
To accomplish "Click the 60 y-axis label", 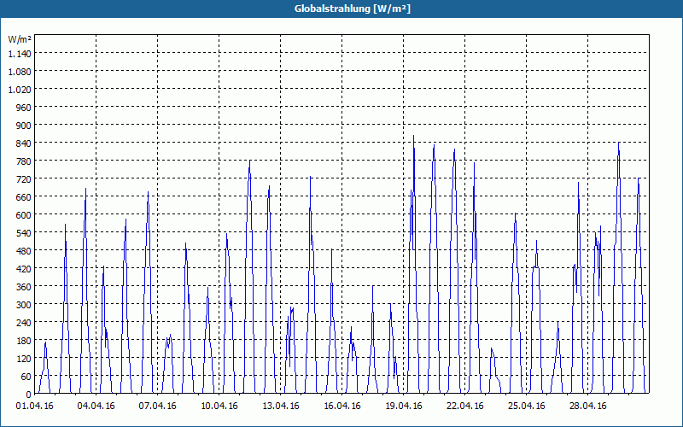I will [x=26, y=376].
